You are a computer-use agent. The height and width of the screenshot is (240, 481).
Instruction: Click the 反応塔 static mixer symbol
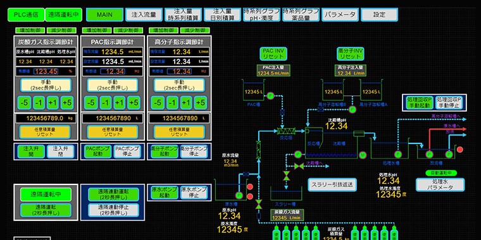coord(286,131)
